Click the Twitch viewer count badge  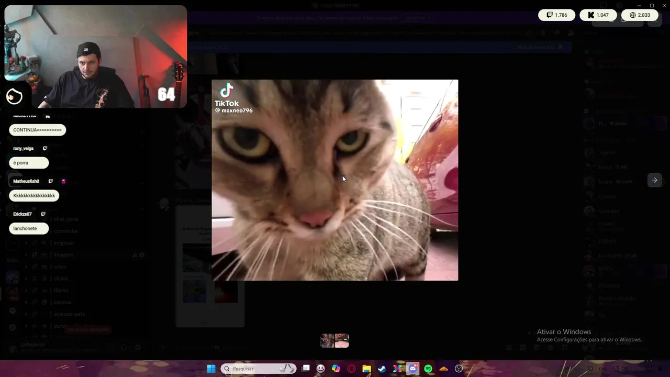point(556,15)
